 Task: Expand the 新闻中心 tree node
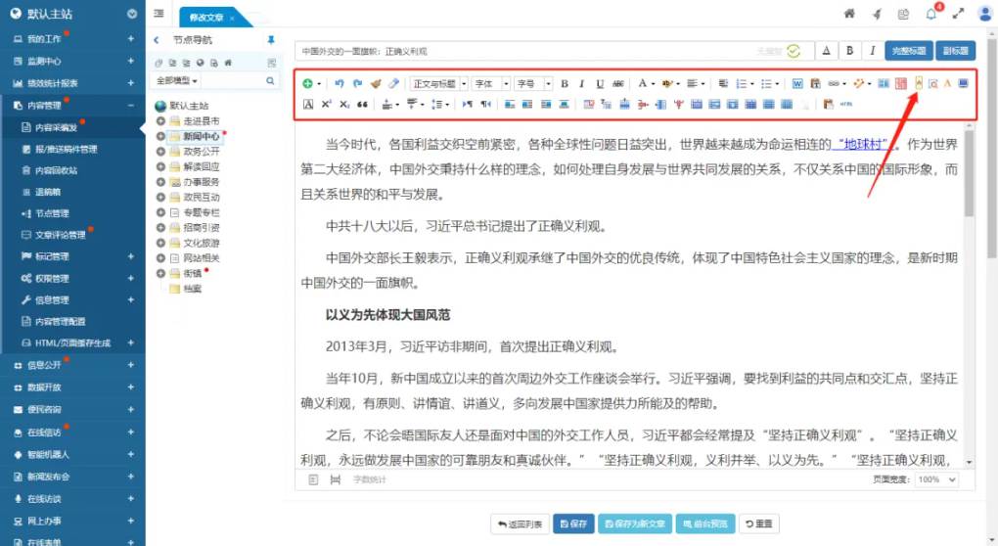[x=161, y=136]
